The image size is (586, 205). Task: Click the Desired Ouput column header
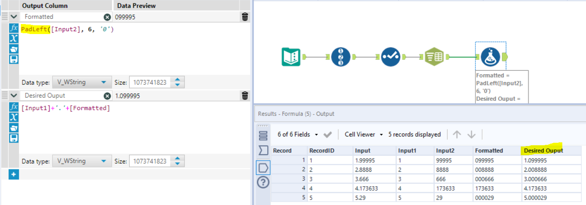click(543, 150)
